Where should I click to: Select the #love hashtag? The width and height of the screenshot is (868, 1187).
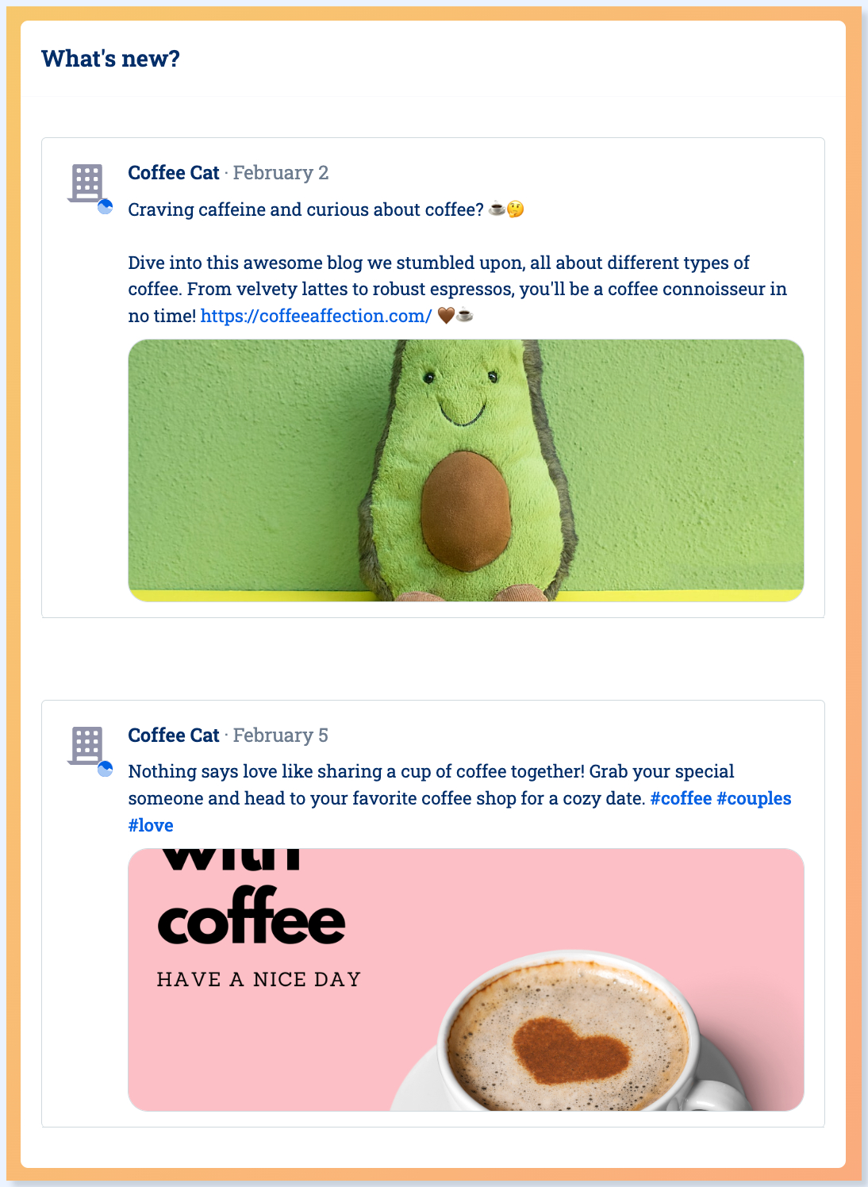[x=151, y=825]
